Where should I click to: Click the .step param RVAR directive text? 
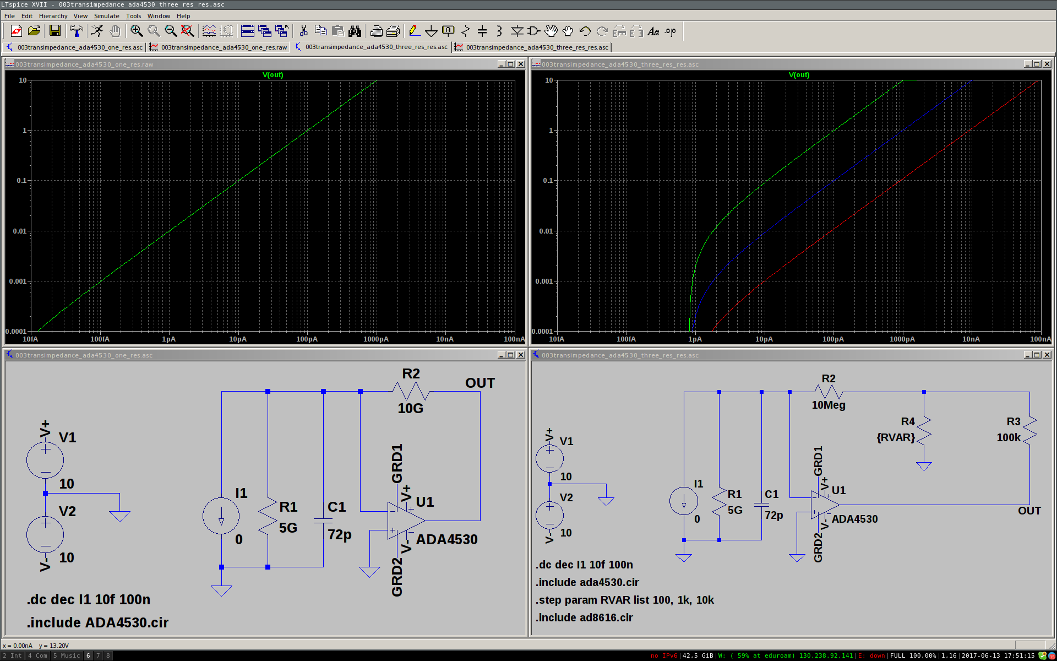[x=625, y=600]
